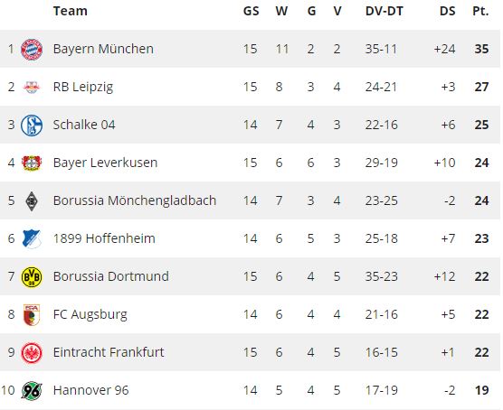503x410 pixels.
Task: Click the Bayer Leverkusen club crest
Action: point(32,163)
